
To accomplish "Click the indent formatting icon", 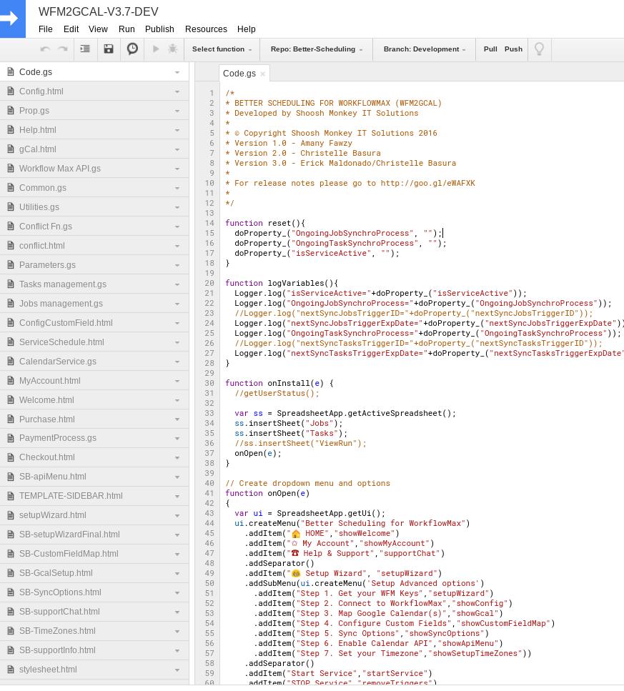I will coord(85,49).
